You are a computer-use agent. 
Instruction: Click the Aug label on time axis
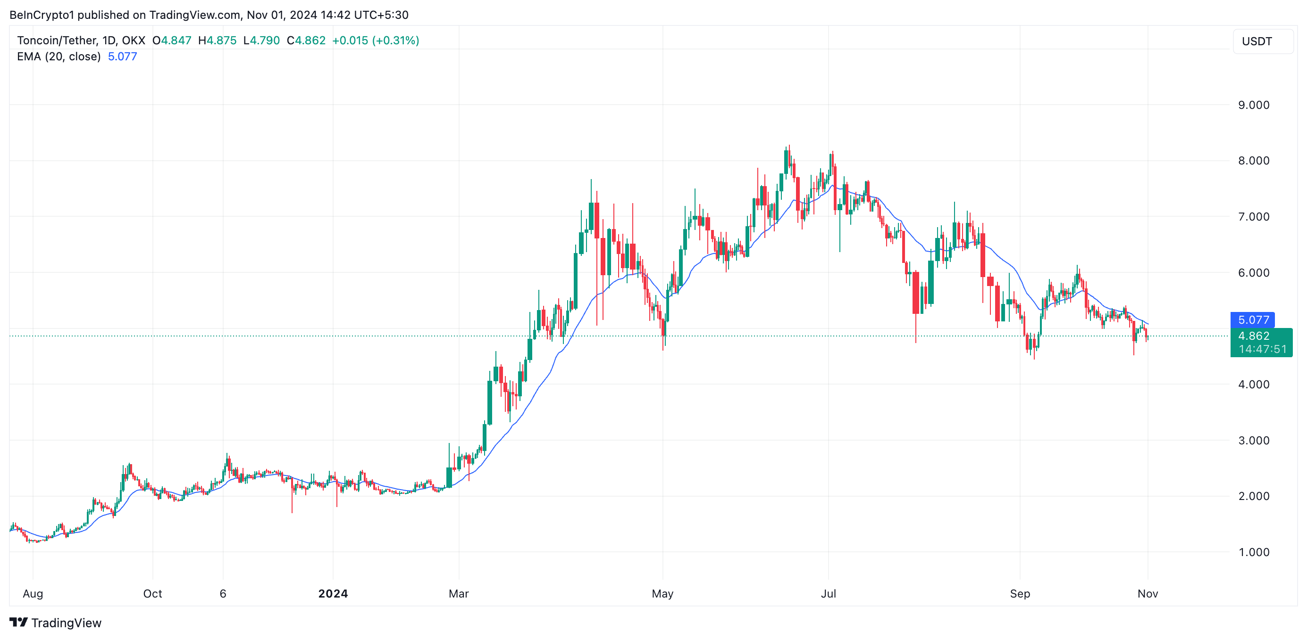tap(33, 593)
